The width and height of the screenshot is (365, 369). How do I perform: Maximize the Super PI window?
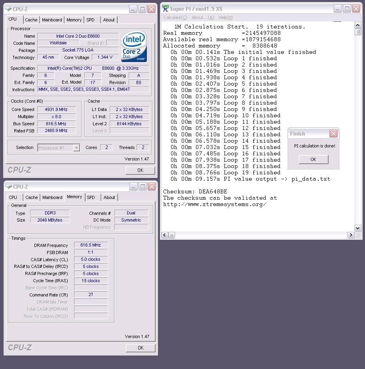(x=347, y=9)
